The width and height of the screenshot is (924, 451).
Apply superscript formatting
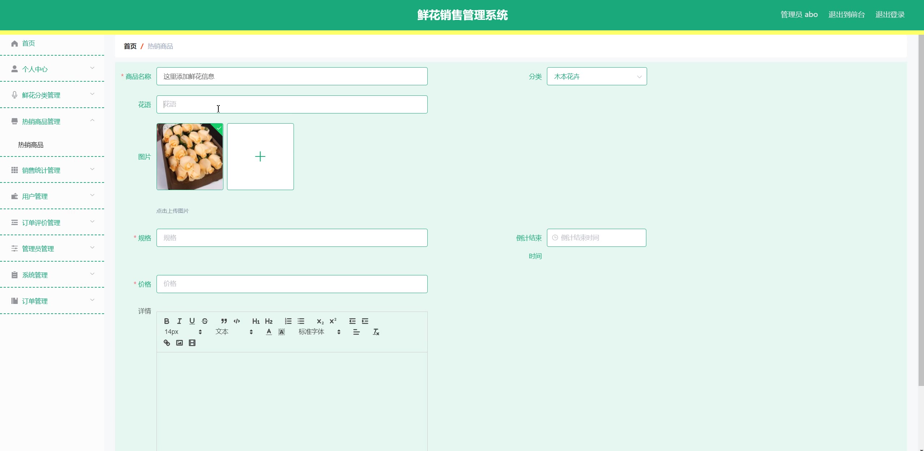tap(333, 321)
